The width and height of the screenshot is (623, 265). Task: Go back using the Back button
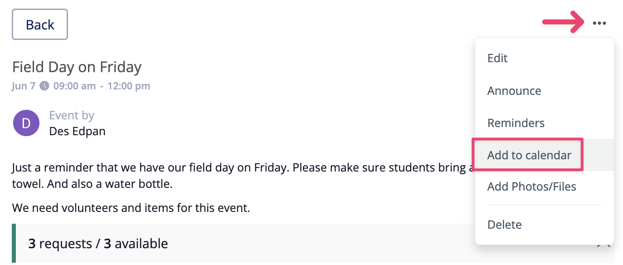click(x=40, y=25)
